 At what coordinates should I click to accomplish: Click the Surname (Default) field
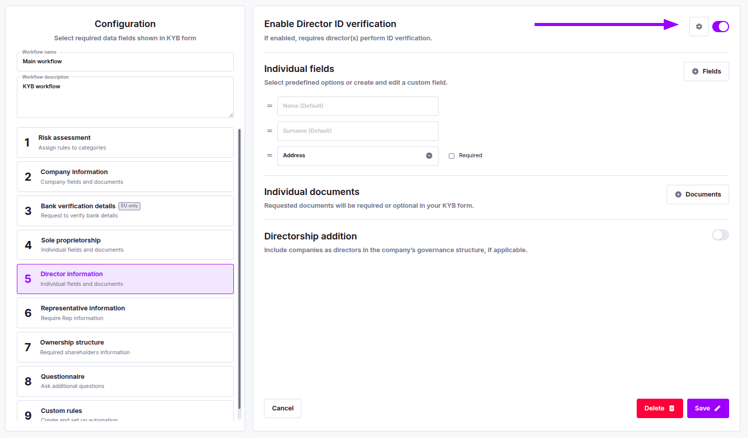(x=357, y=131)
